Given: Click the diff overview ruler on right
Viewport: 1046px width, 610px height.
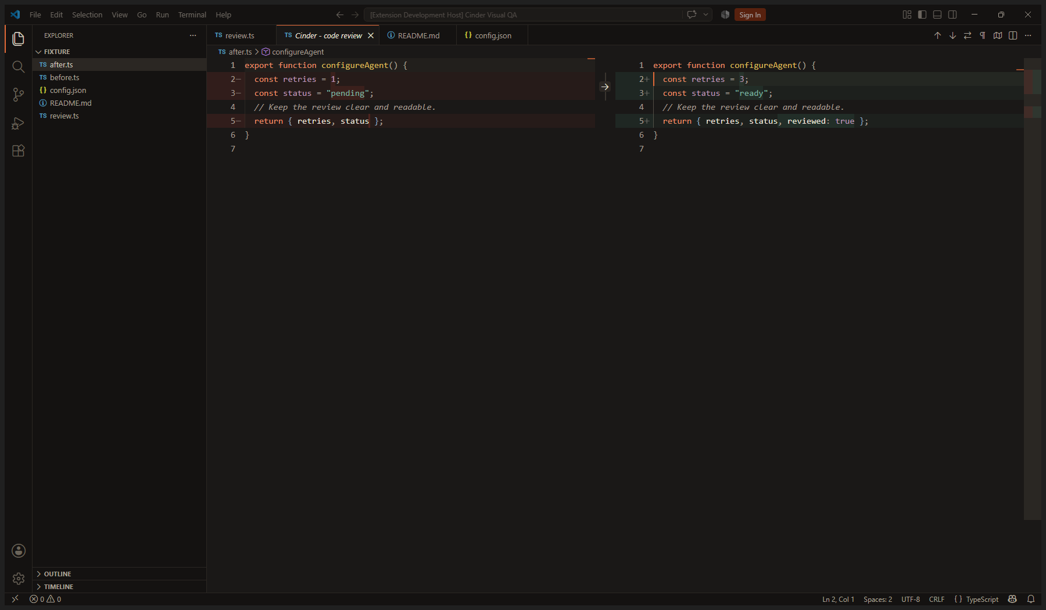Looking at the screenshot, I should click(1033, 289).
